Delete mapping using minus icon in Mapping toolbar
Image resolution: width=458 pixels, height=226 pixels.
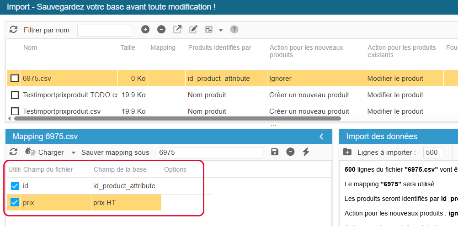pos(290,152)
